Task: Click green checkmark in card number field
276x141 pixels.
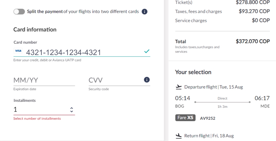Action: point(147,51)
